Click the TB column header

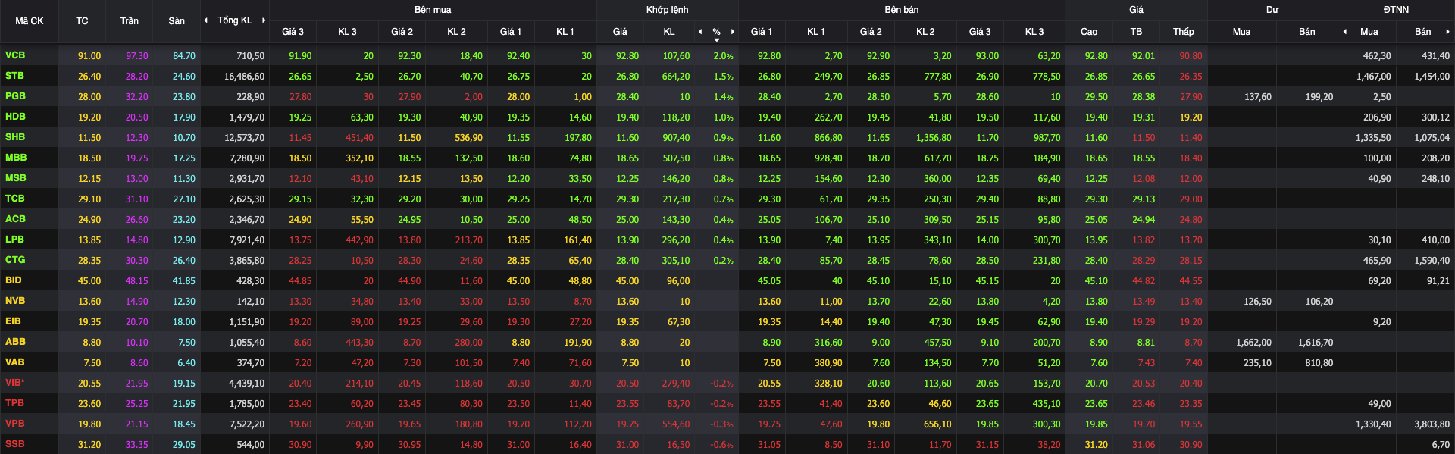tap(1136, 32)
